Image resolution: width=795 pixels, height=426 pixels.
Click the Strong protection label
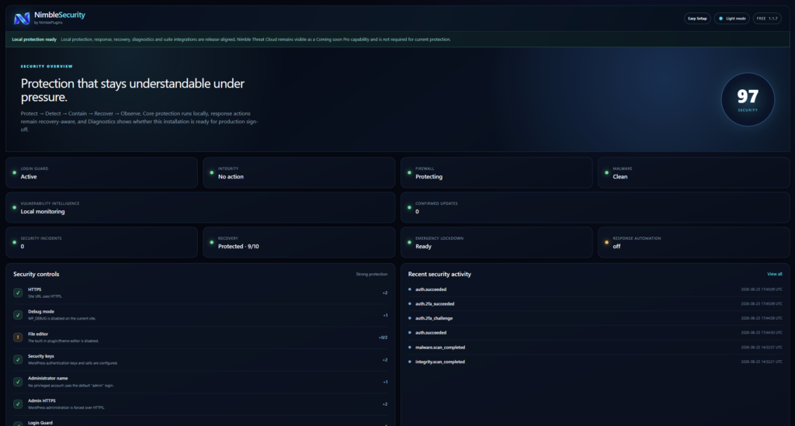tap(371, 275)
